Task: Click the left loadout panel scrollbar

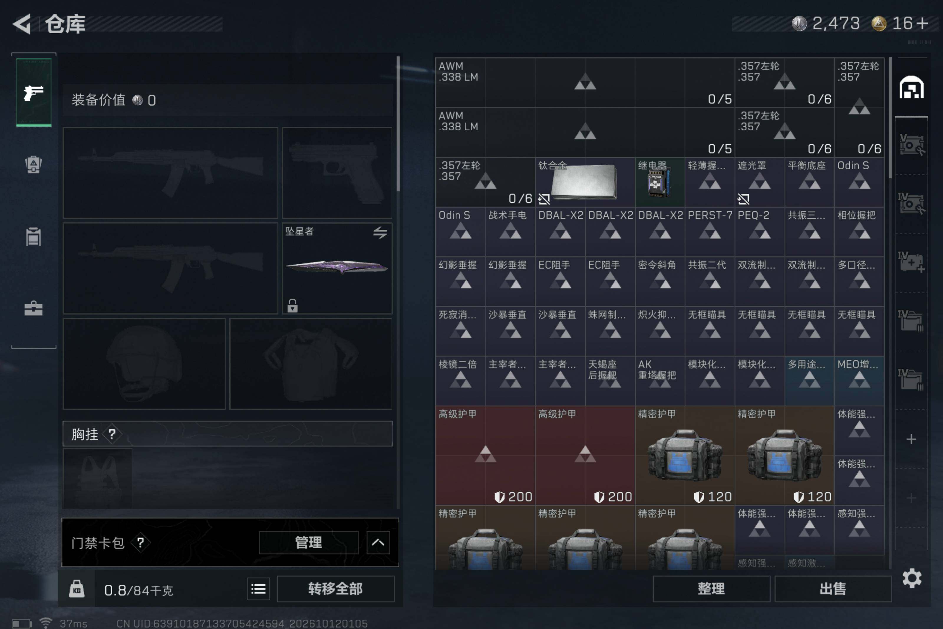Action: (x=398, y=124)
